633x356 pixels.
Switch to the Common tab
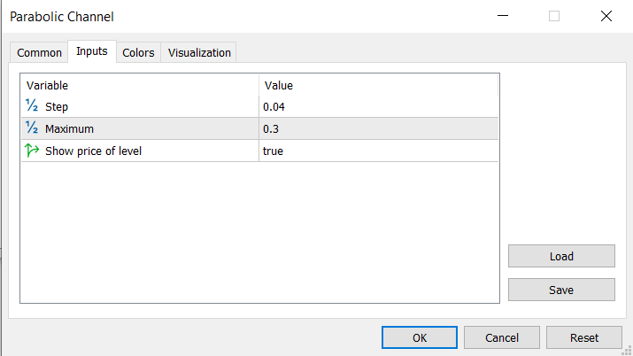40,52
